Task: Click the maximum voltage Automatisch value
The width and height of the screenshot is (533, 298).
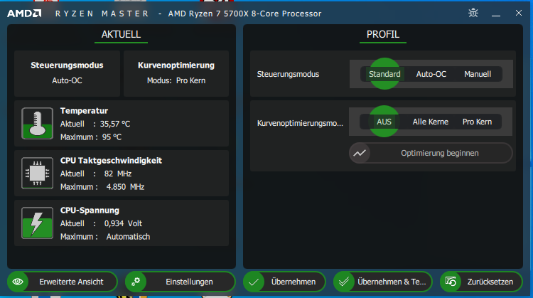Action: (x=128, y=236)
